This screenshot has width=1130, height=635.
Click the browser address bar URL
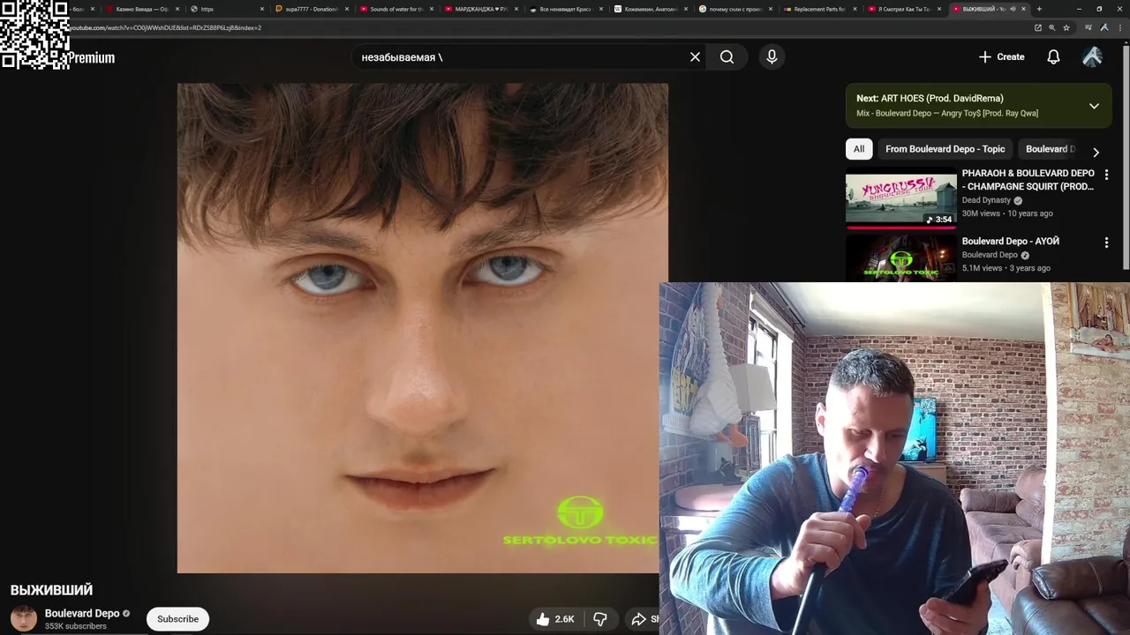click(165, 27)
